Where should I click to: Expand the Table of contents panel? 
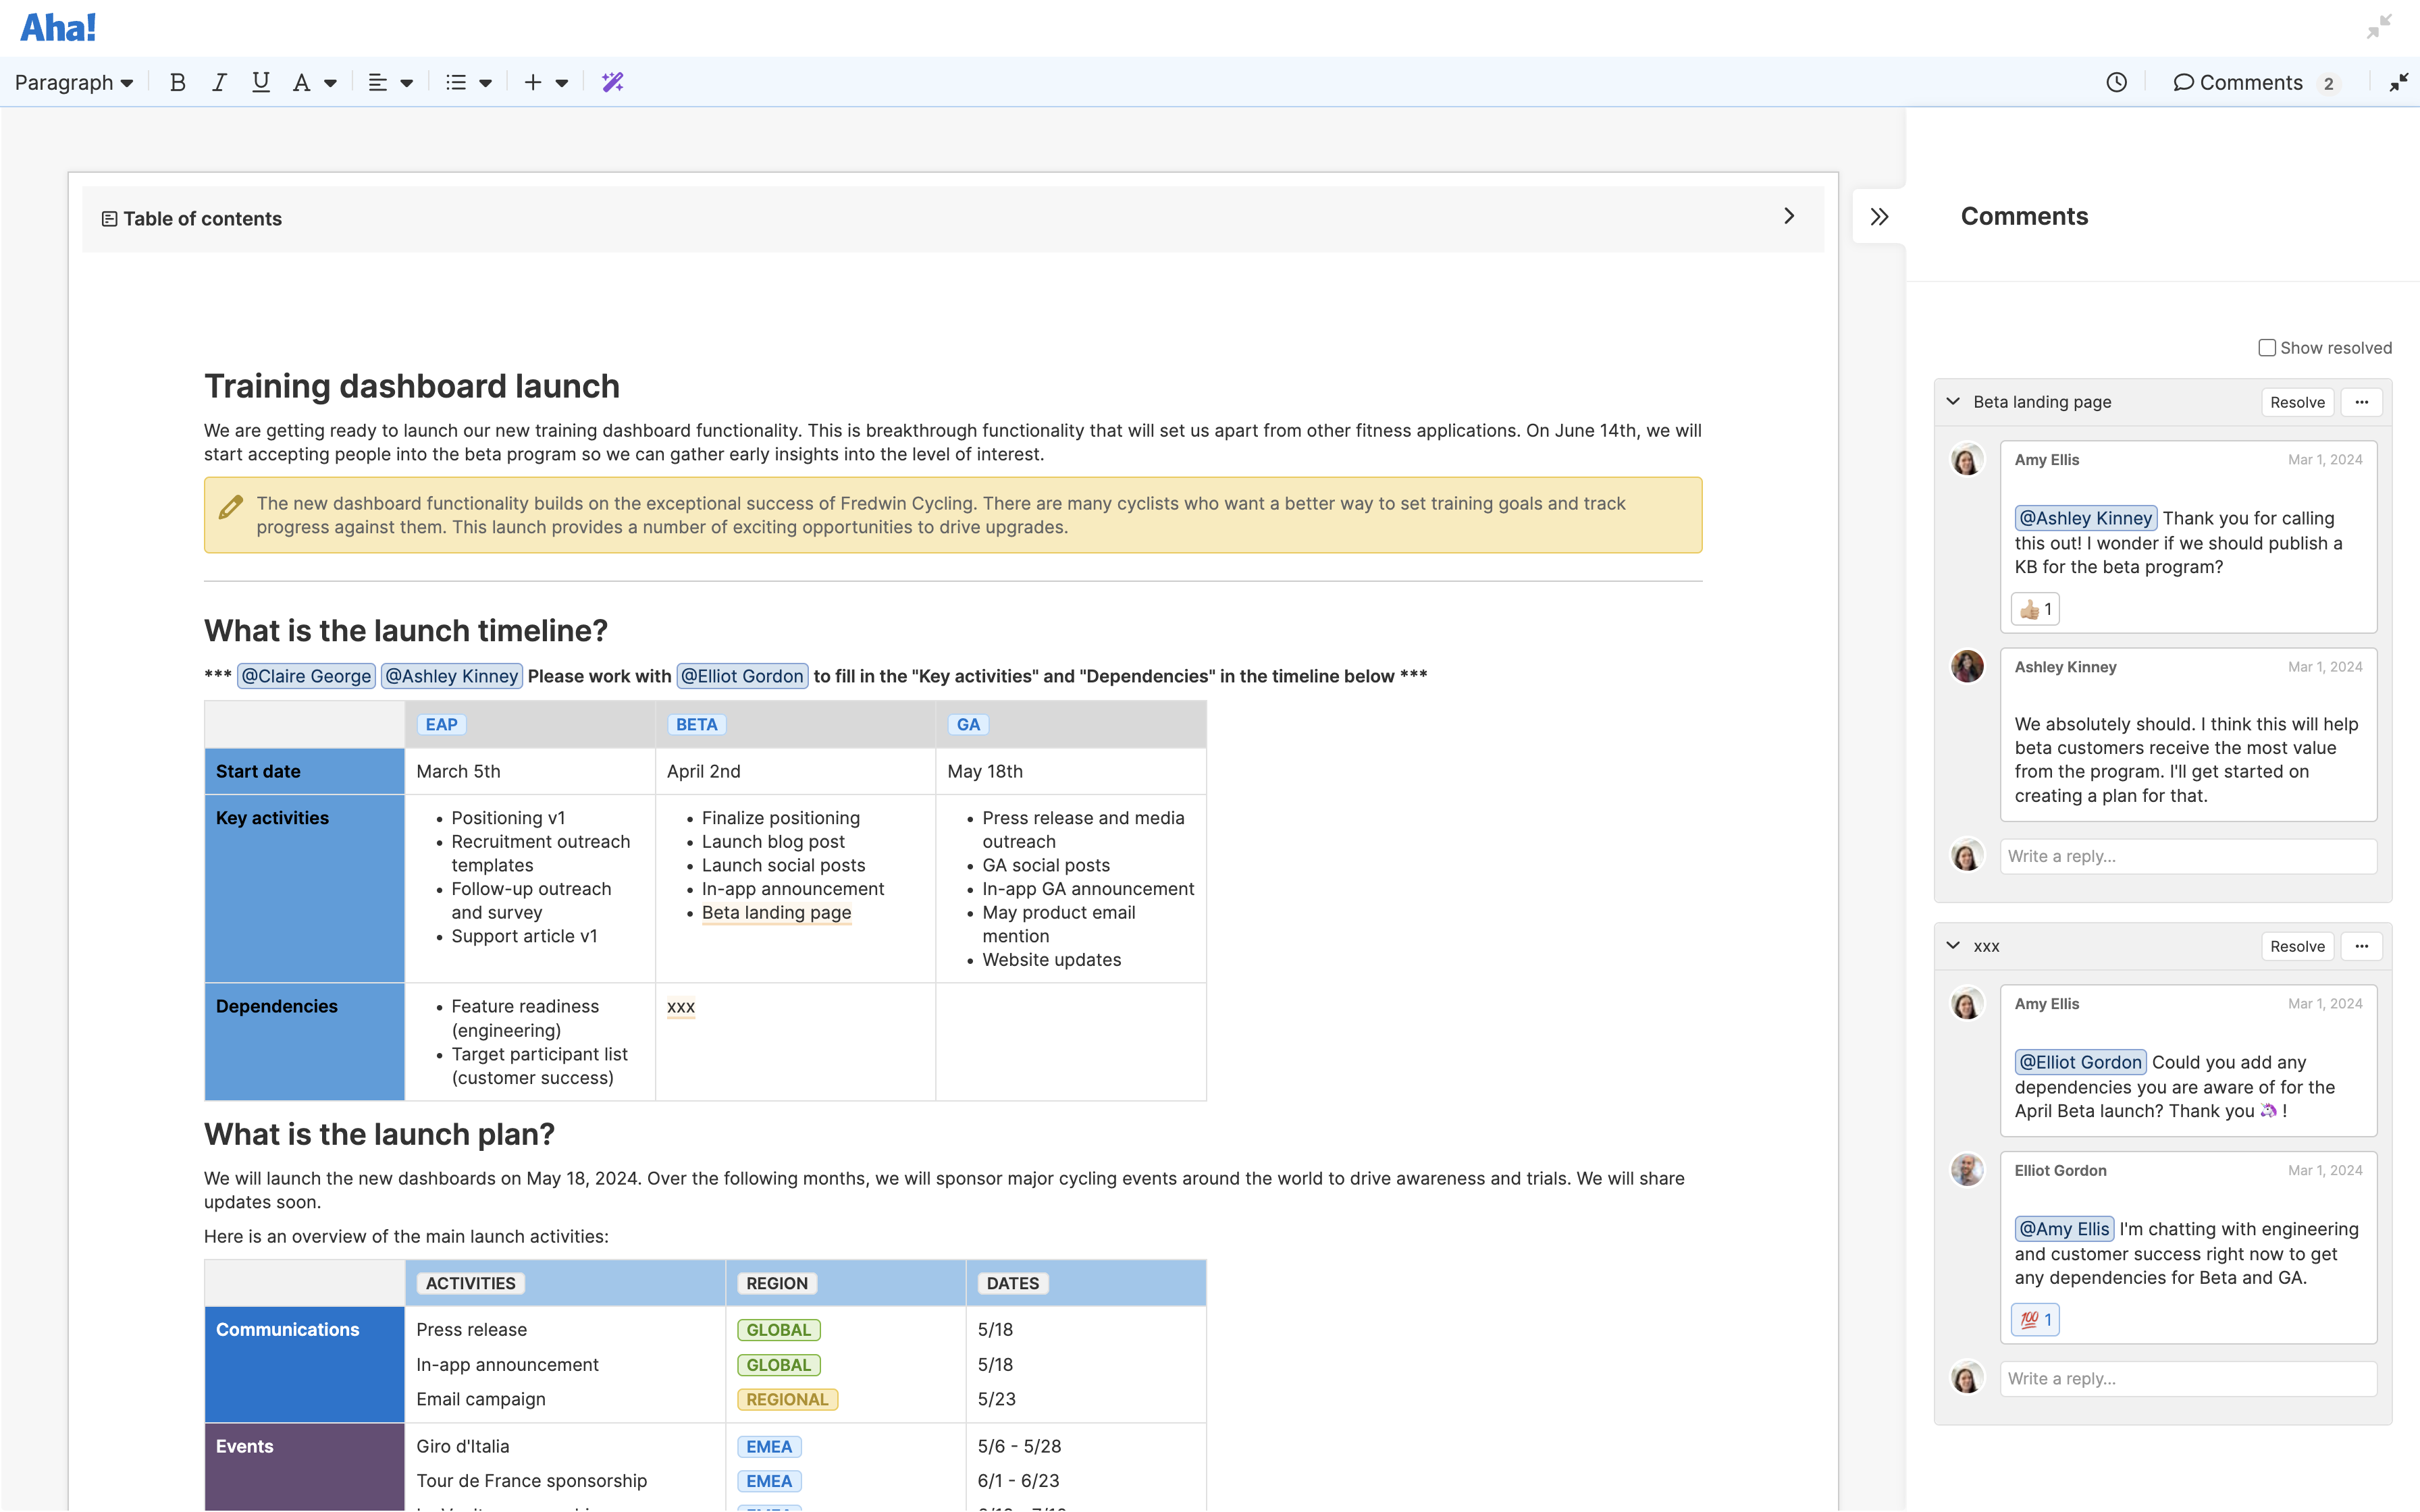pyautogui.click(x=1789, y=216)
